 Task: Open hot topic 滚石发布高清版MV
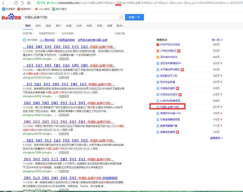click(x=170, y=63)
